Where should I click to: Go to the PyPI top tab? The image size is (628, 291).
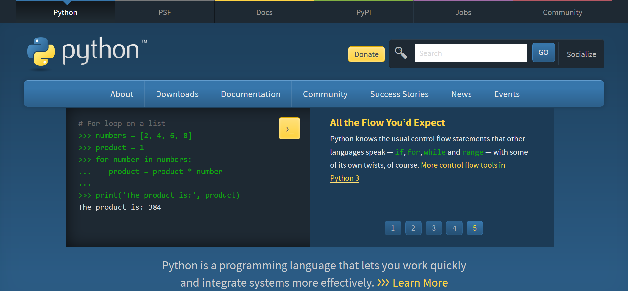(364, 12)
